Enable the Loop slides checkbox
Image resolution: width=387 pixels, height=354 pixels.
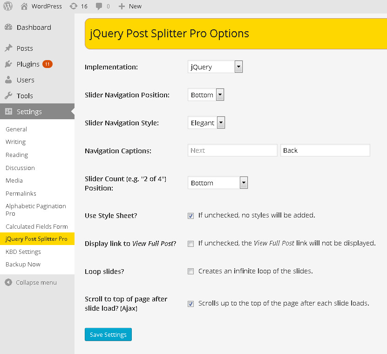click(190, 271)
